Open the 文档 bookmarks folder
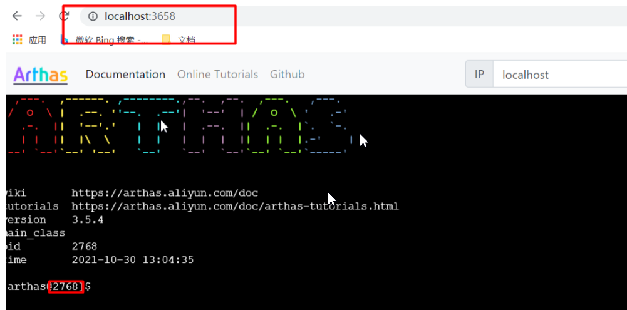 pyautogui.click(x=179, y=39)
